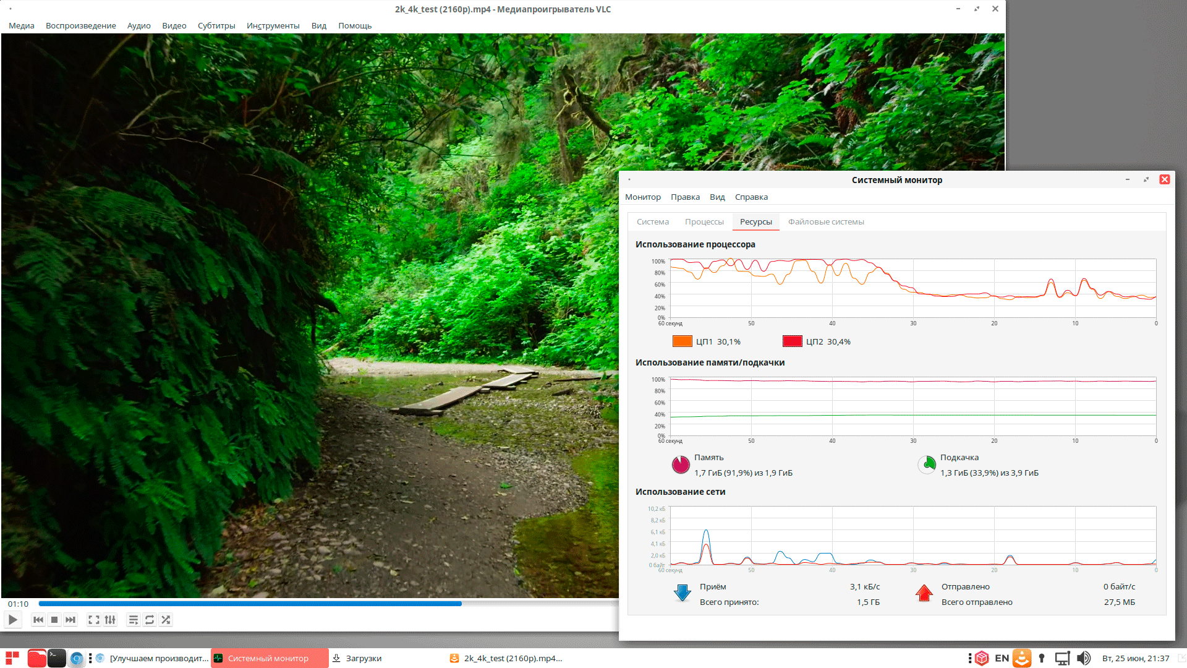Open the Инструменты menu in VLC
This screenshot has width=1187, height=668.
click(x=273, y=25)
